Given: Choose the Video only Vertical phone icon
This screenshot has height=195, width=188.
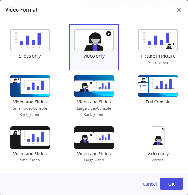Looking at the screenshot, I should [x=158, y=138].
